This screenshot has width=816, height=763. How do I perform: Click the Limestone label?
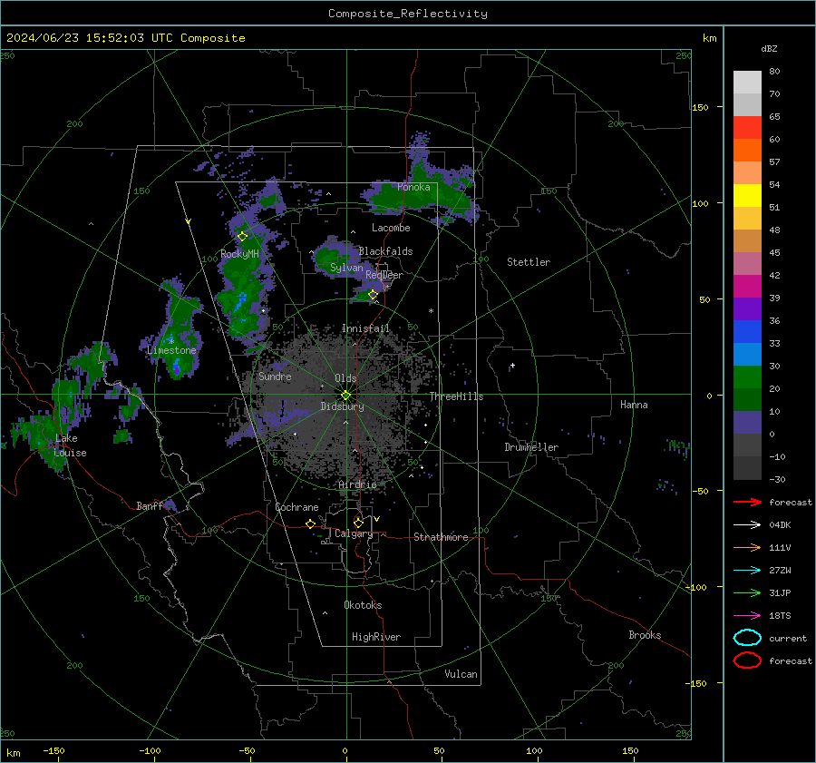(171, 350)
